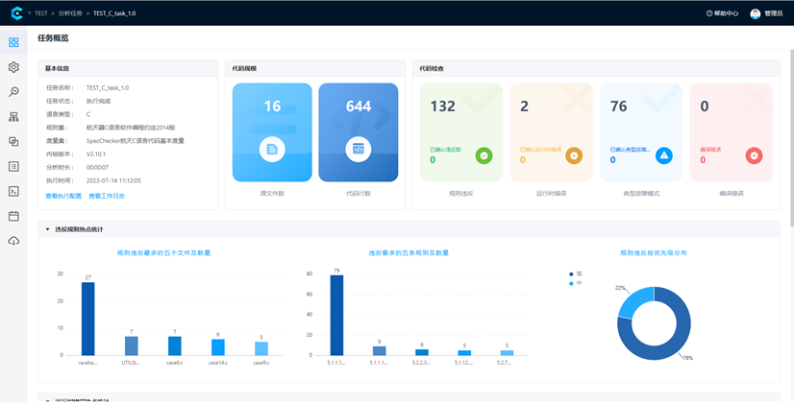
Task: Open the calendar icon in sidebar
Action: click(13, 216)
